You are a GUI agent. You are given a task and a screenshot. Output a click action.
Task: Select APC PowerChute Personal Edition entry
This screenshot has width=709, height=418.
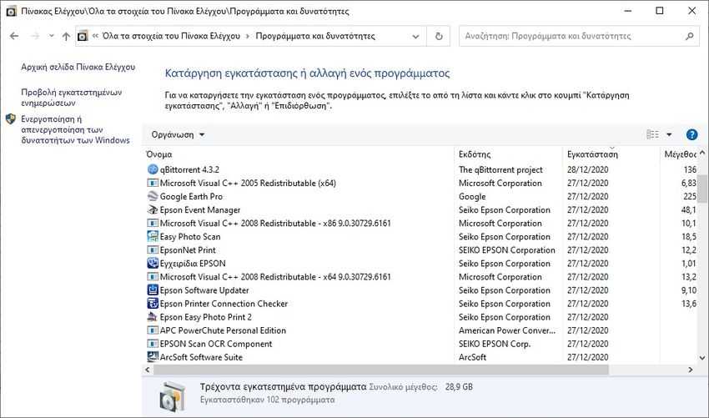coord(223,330)
